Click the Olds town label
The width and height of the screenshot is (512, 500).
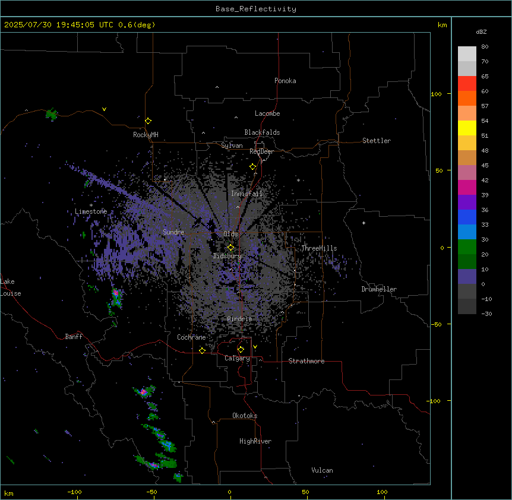(x=230, y=234)
